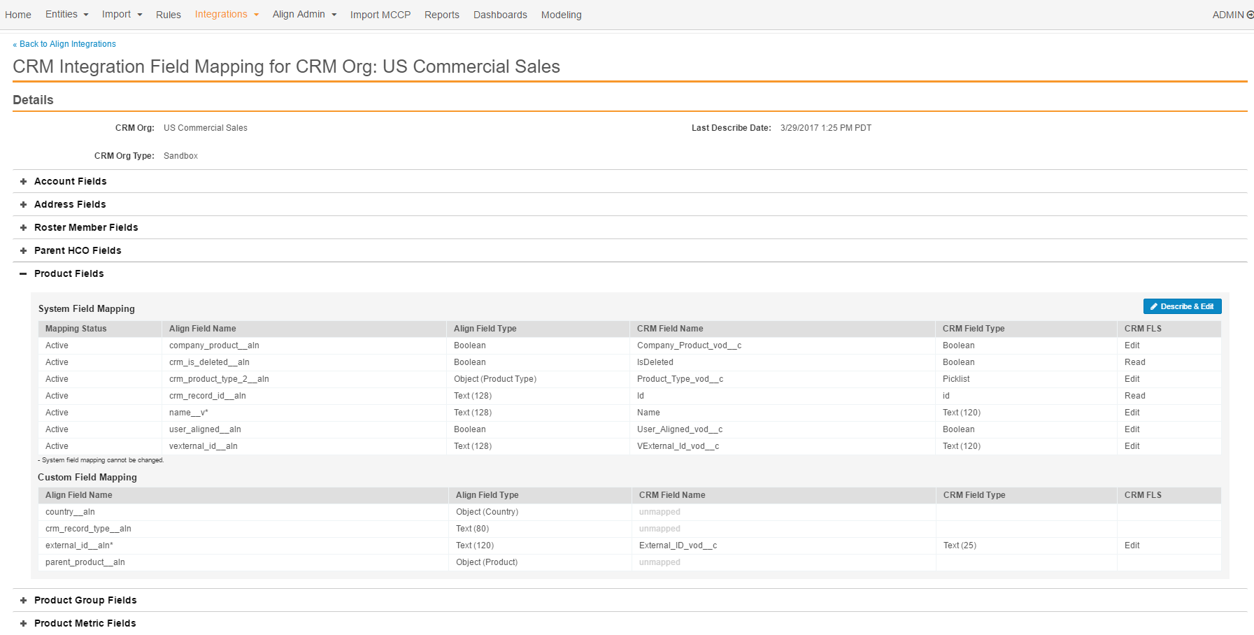This screenshot has height=635, width=1254.
Task: Open the Import dropdown menu
Action: pos(122,15)
